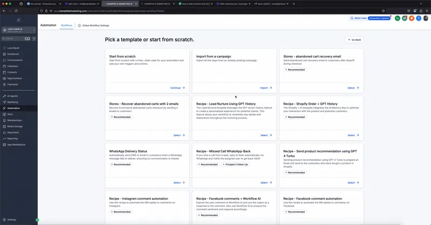The height and width of the screenshot is (225, 431).
Task: Reload the page in browser
Action: (16, 11)
